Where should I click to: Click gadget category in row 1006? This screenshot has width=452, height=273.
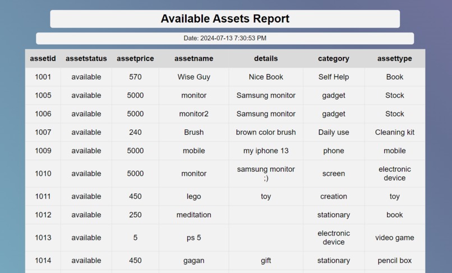(334, 114)
